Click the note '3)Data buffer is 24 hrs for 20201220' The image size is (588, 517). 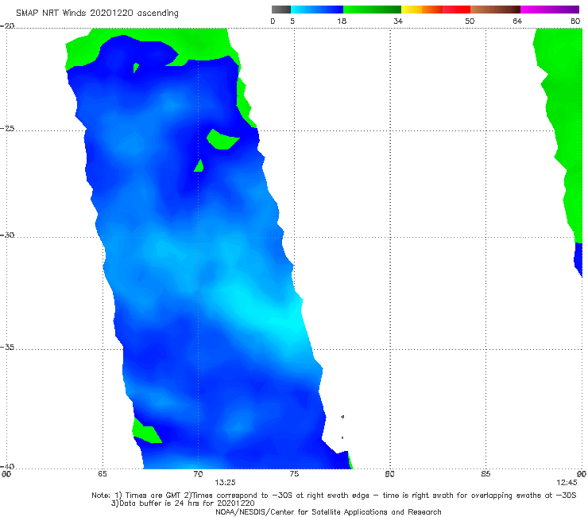[183, 503]
